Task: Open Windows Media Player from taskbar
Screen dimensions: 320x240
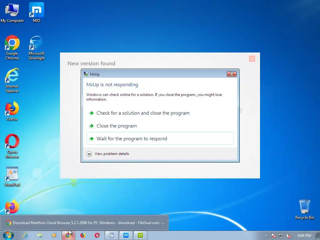Action: pyautogui.click(x=54, y=236)
